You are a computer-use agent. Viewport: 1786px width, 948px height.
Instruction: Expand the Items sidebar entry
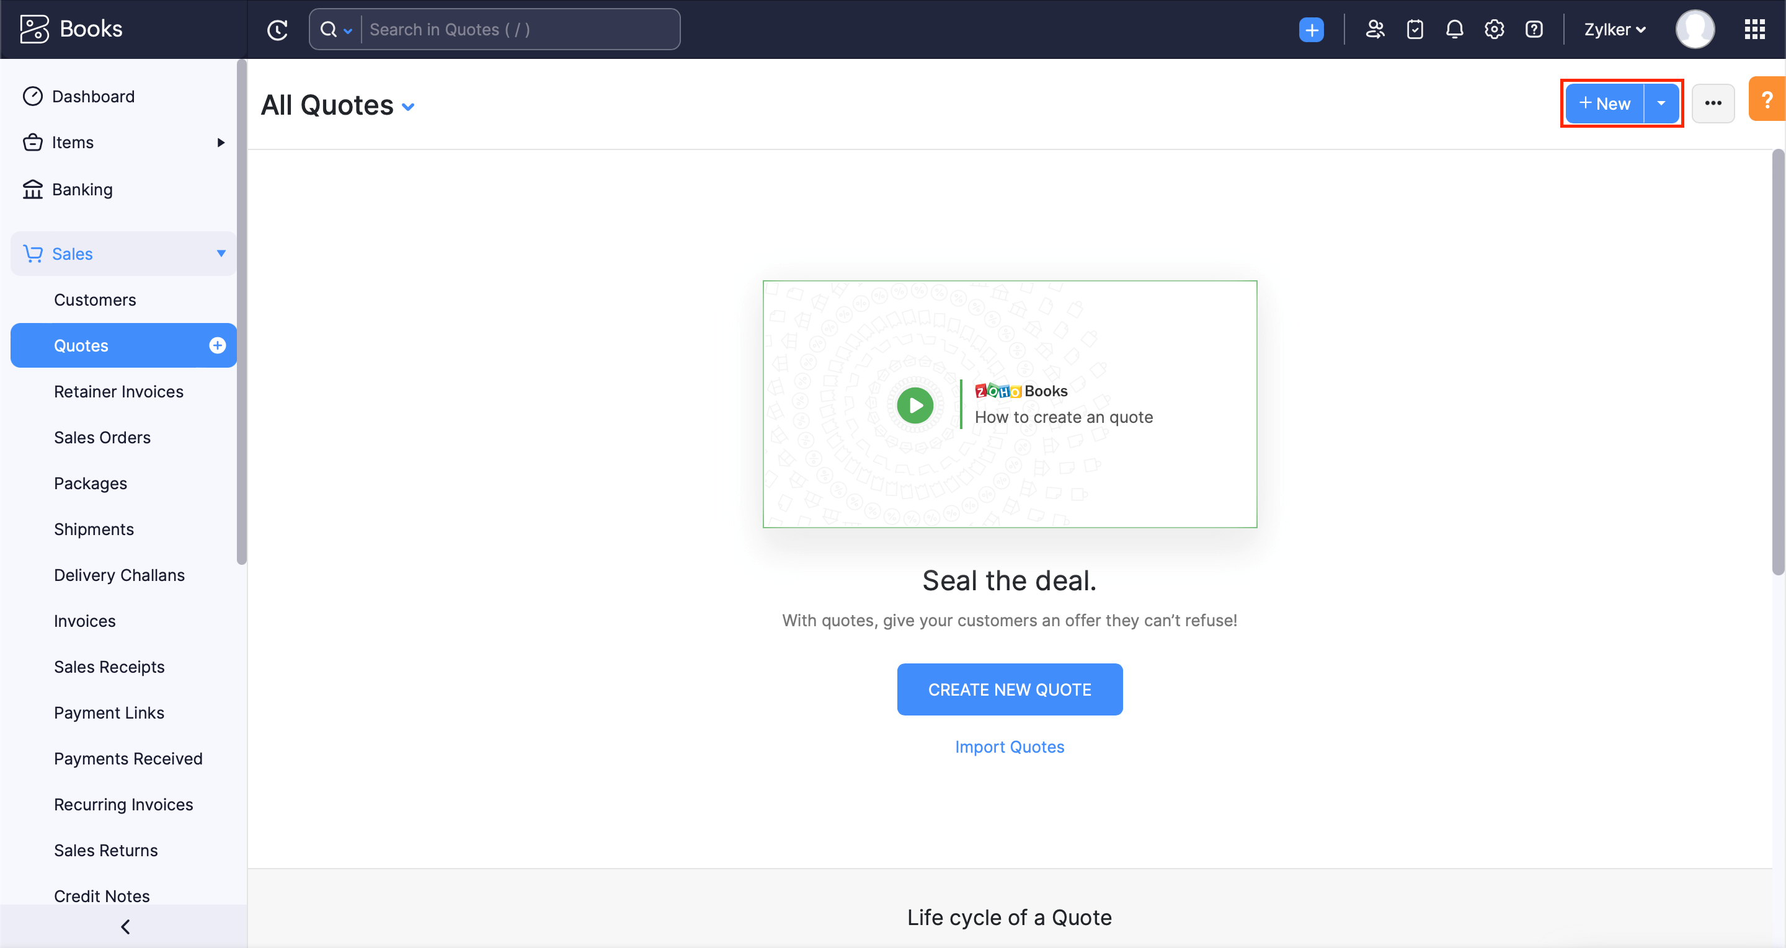[221, 142]
